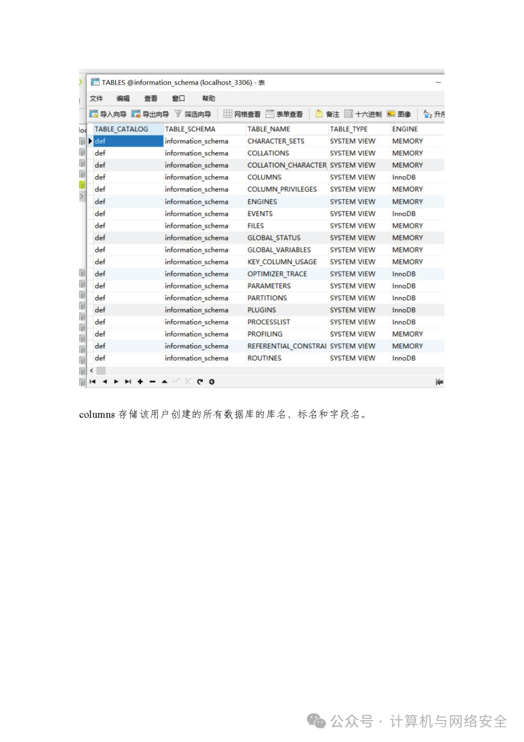
Task: Delete the record with the minus button
Action: click(152, 382)
